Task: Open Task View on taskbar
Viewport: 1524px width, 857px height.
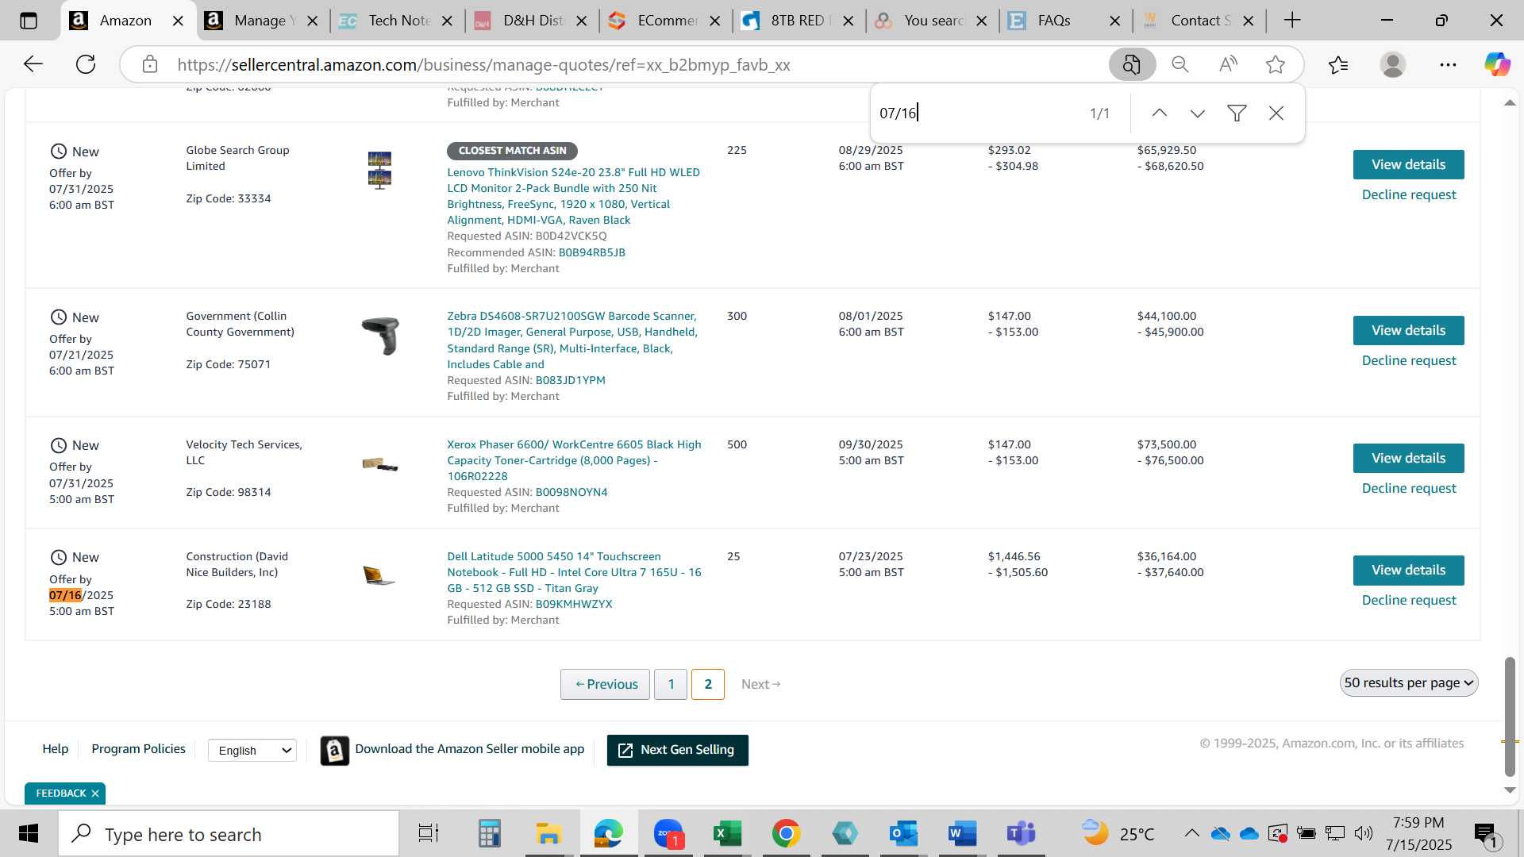Action: [x=429, y=833]
